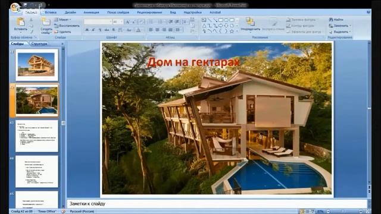The width and height of the screenshot is (381, 214).
Task: Click the notes field 'Заметки к слайду'
Action: 217,203
